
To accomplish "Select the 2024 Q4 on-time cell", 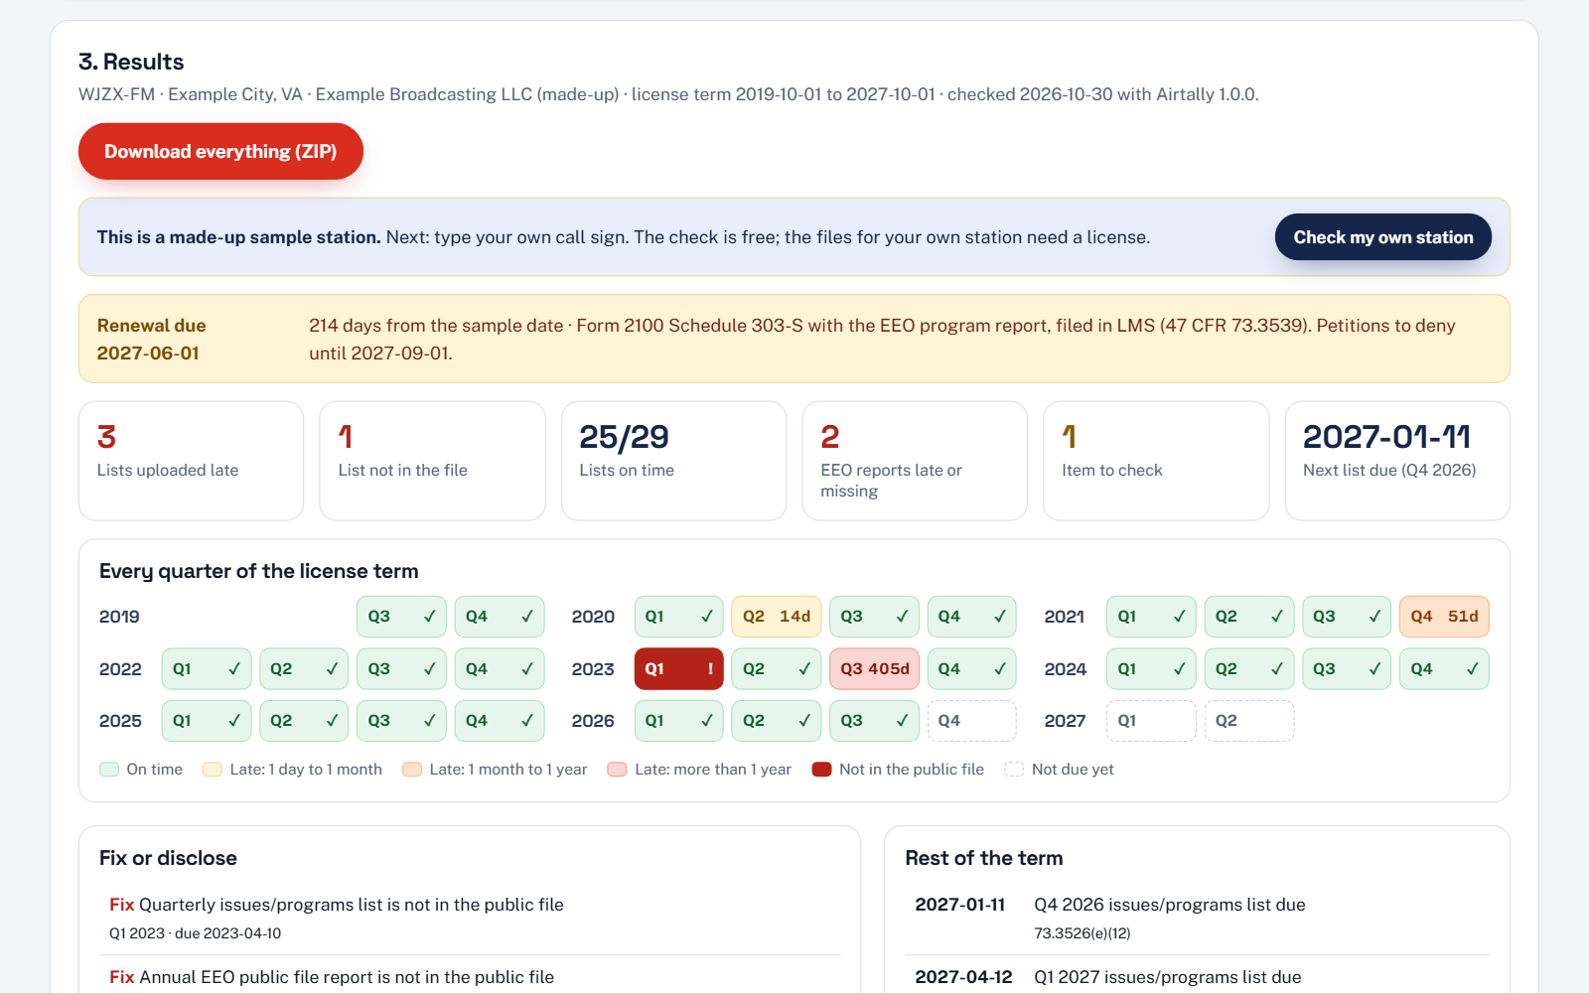I will 1444,669.
